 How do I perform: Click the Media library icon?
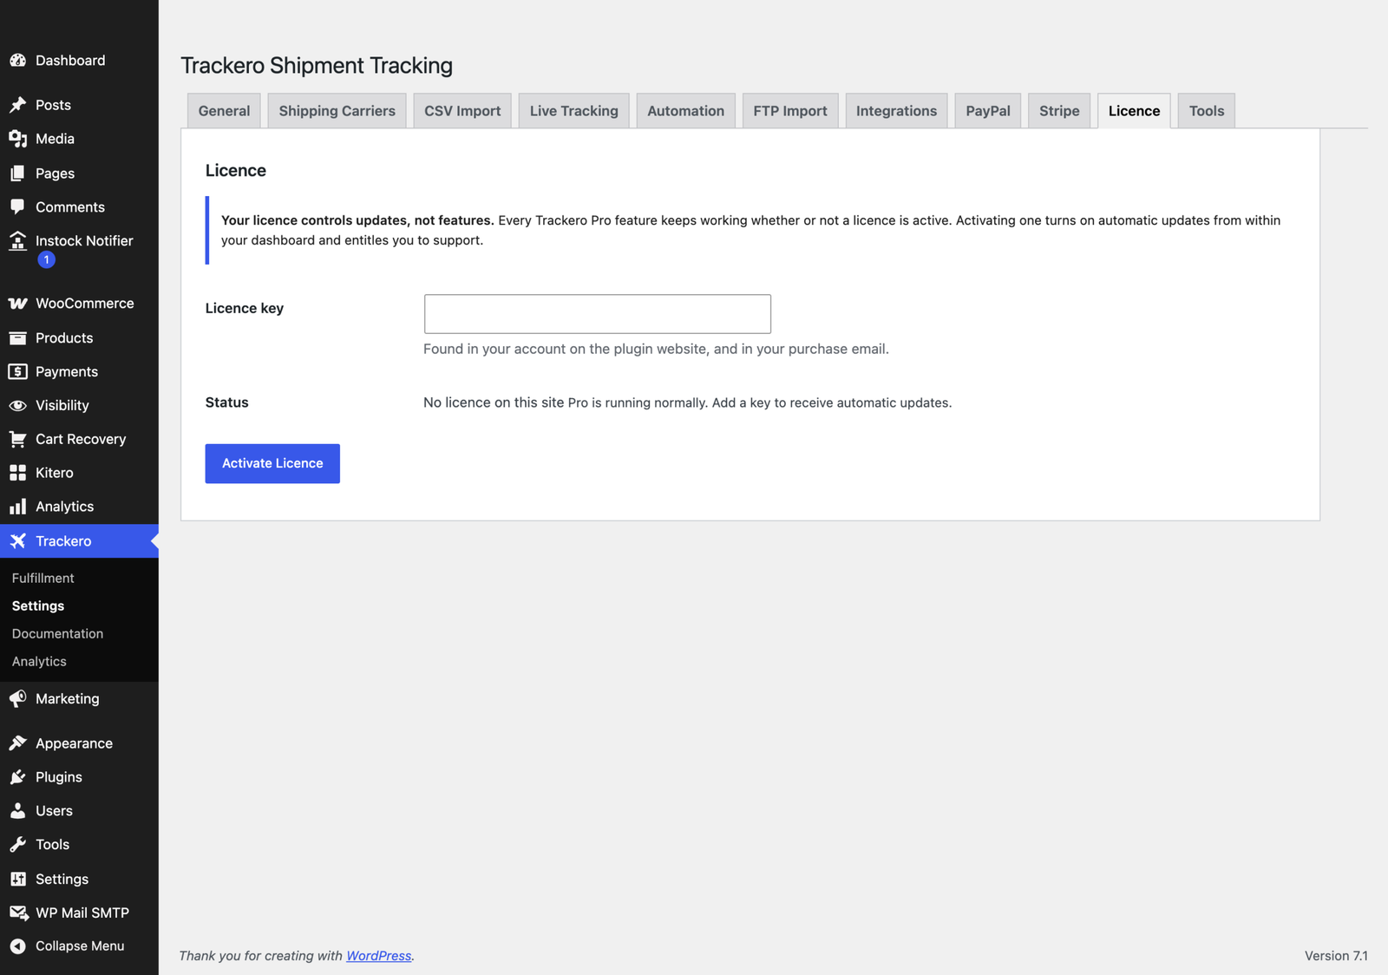coord(17,139)
